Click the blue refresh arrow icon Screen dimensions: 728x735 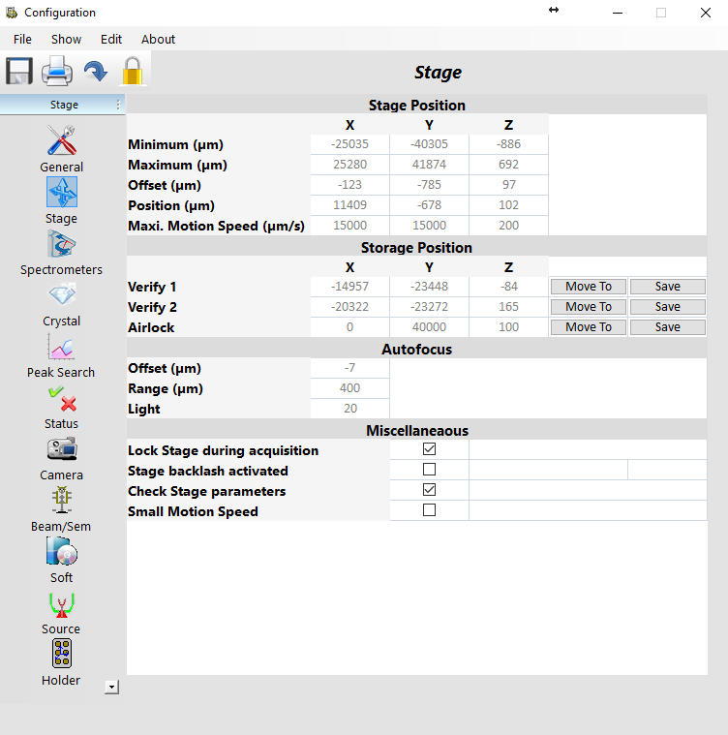pos(95,72)
